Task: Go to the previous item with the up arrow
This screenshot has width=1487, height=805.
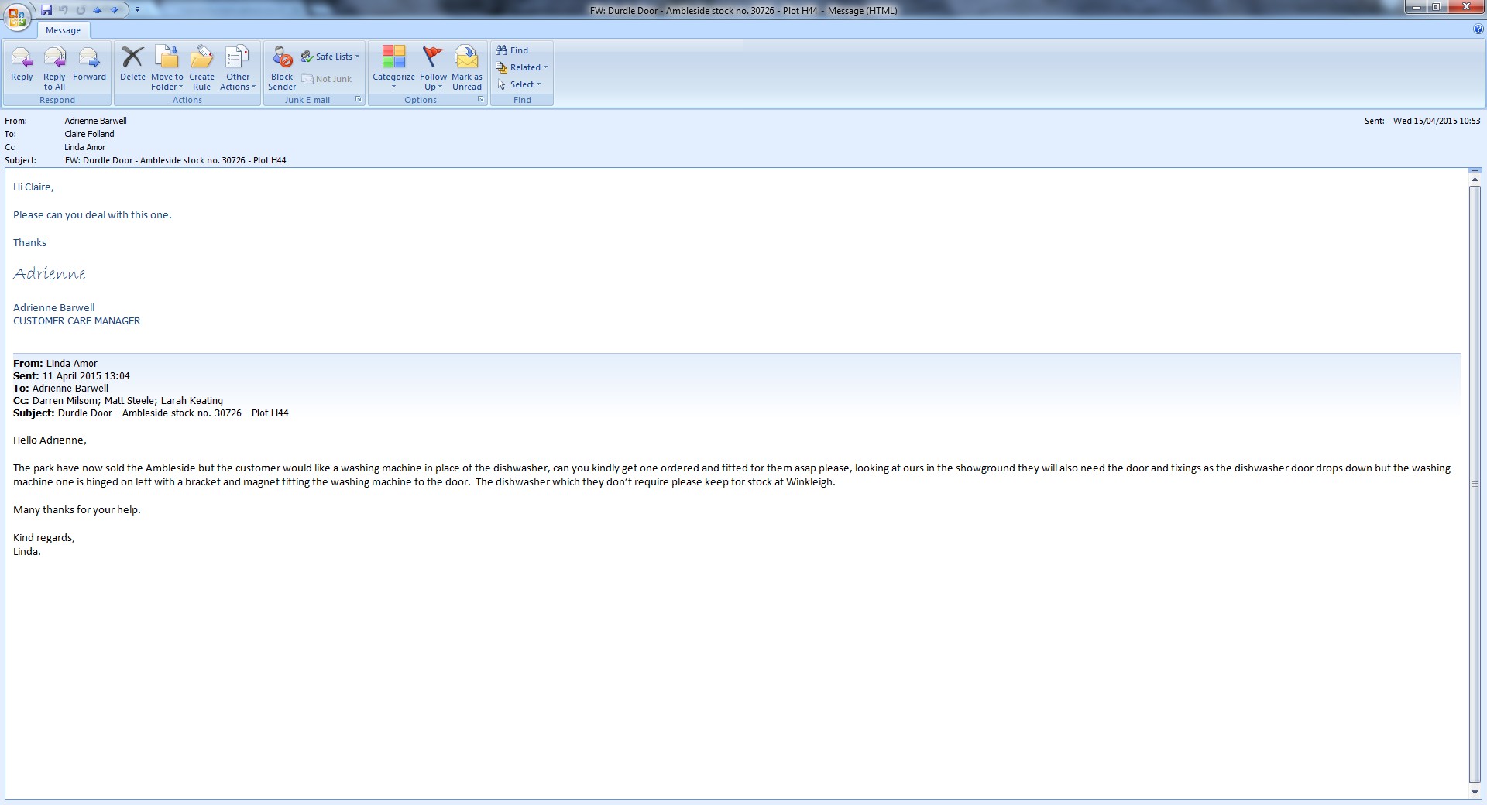Action: point(98,10)
